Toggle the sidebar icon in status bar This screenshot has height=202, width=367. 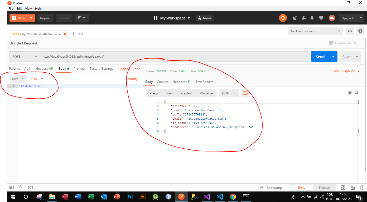tap(12, 188)
